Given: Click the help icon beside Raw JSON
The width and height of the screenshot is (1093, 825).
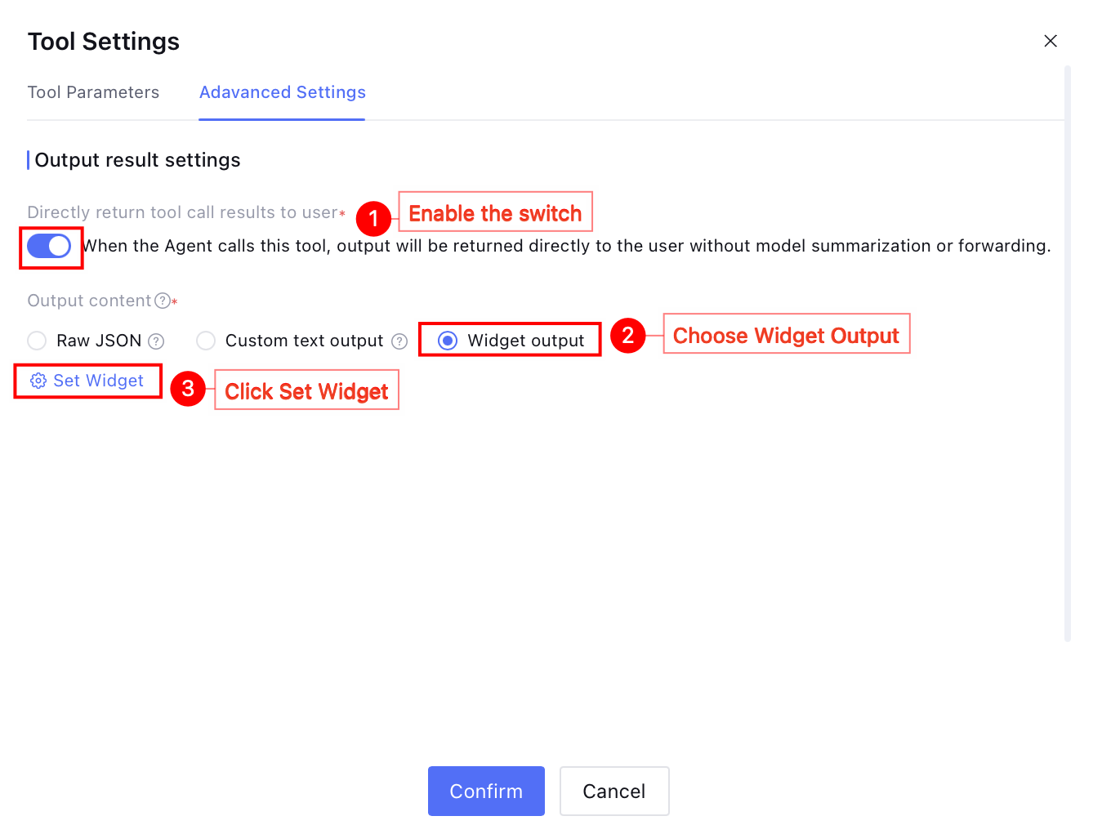Looking at the screenshot, I should (156, 341).
